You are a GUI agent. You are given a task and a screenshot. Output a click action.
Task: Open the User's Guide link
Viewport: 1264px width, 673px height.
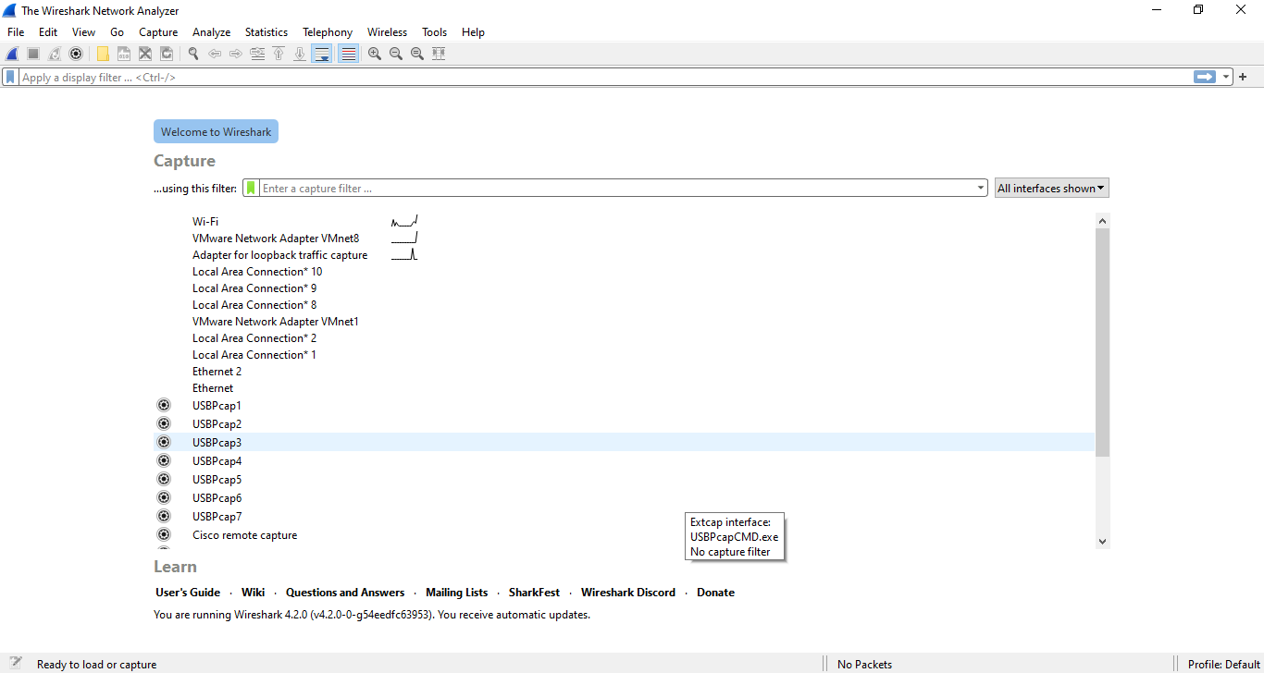click(x=188, y=593)
